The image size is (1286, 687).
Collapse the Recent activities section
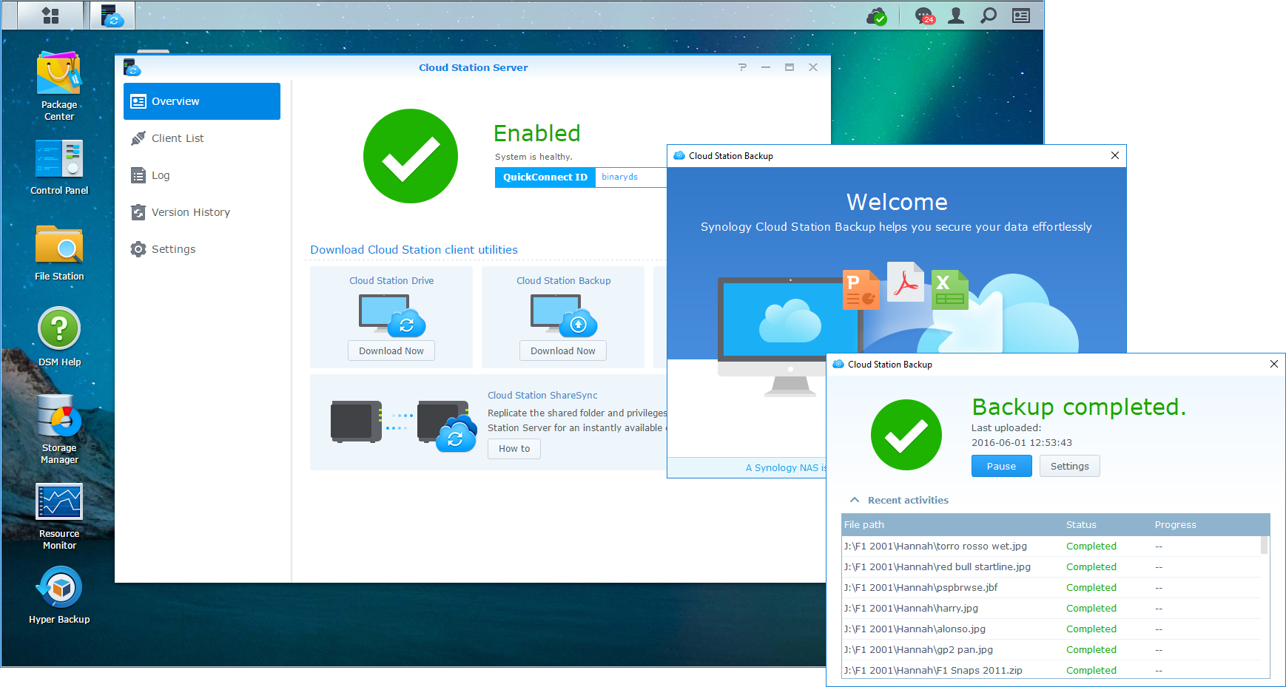click(855, 500)
